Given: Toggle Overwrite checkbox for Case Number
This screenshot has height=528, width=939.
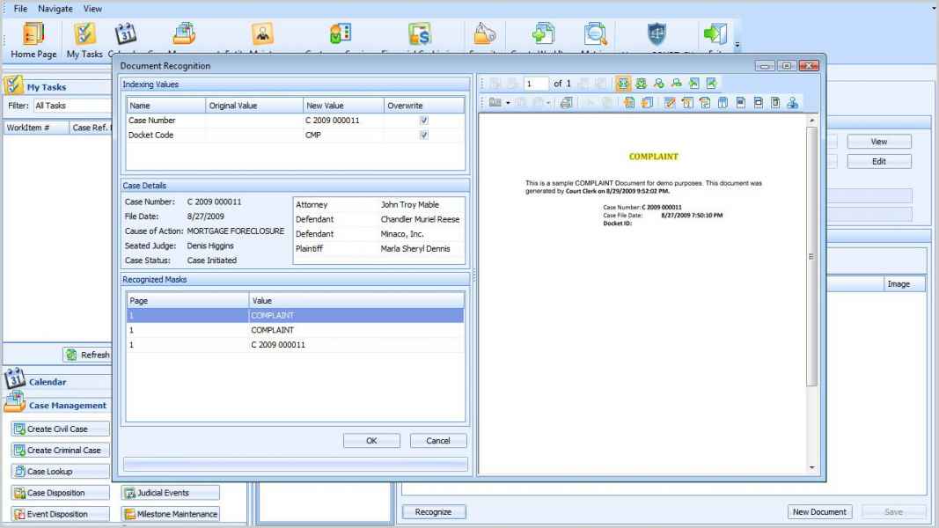Looking at the screenshot, I should point(424,121).
